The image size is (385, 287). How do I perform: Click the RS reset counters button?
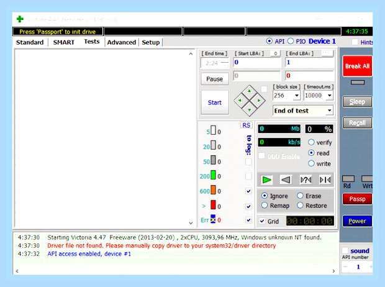[246, 125]
